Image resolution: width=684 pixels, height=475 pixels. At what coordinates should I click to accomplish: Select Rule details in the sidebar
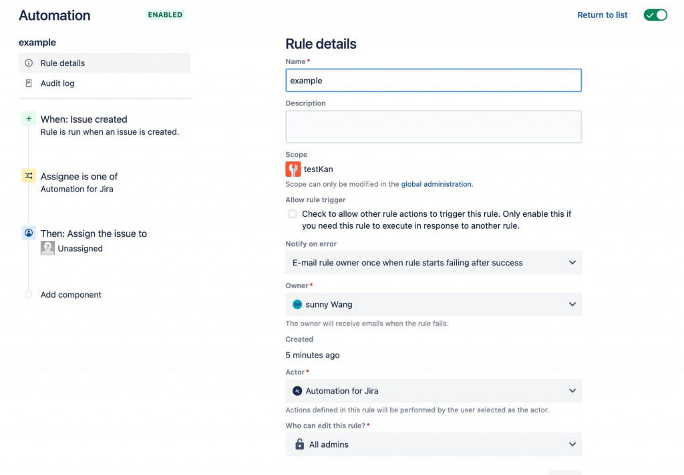(x=63, y=63)
